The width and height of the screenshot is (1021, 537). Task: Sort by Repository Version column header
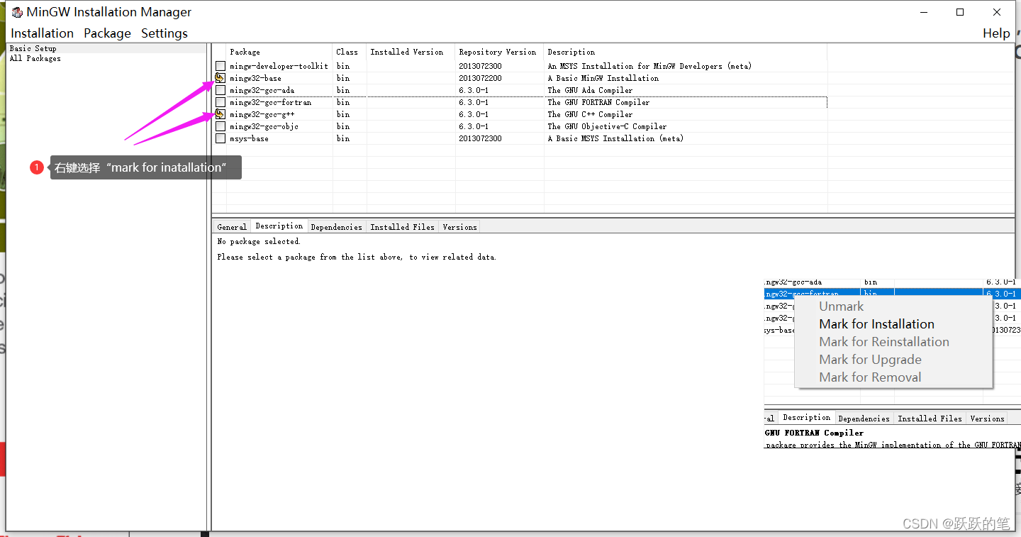click(499, 52)
